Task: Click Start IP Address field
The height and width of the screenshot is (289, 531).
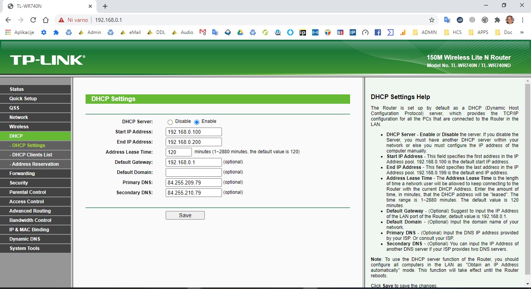Action: point(194,132)
